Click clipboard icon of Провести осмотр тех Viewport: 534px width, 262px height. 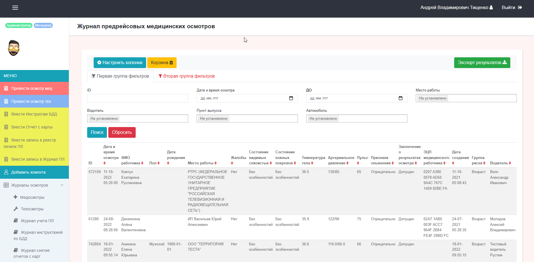point(6,101)
